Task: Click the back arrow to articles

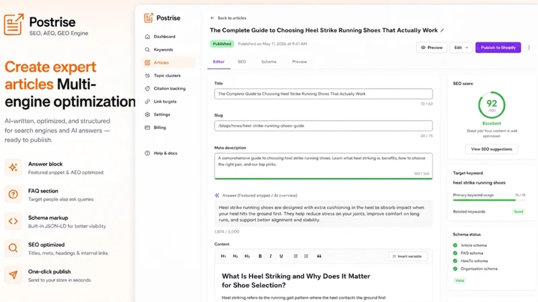Action: 213,18
